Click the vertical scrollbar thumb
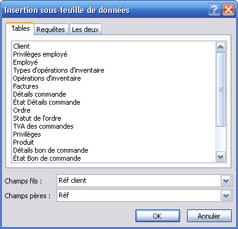 [x=221, y=89]
